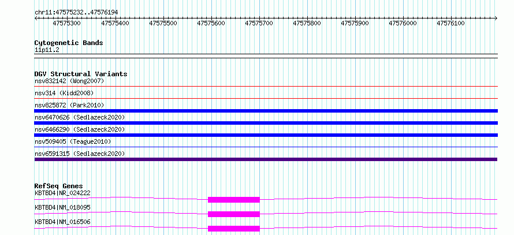Open variant nsv825872 (Park2010) label
This screenshot has height=235, width=514.
69,105
